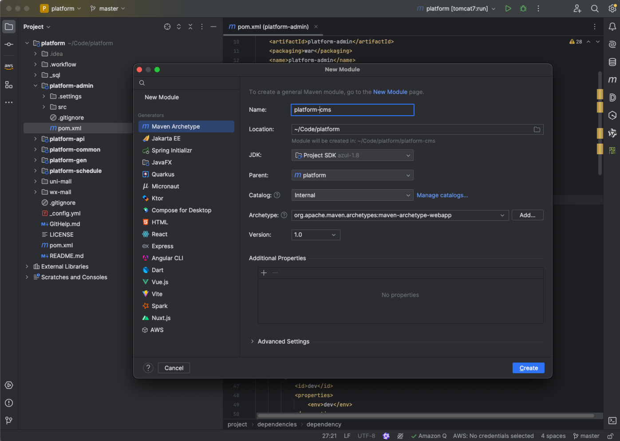Image resolution: width=620 pixels, height=441 pixels.
Task: Open Version dropdown
Action: (316, 235)
